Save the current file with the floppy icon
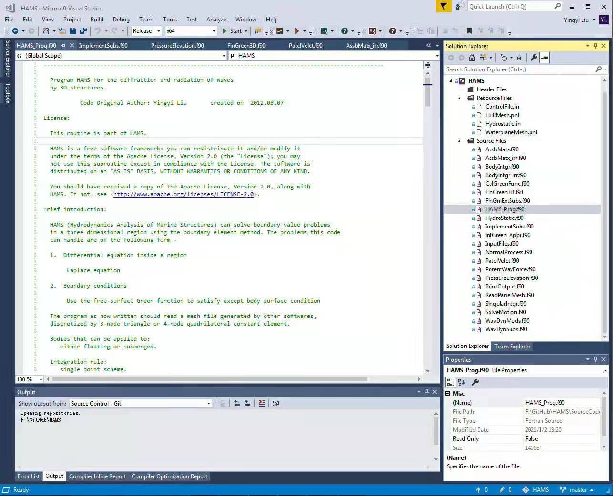The image size is (613, 496). (x=73, y=31)
